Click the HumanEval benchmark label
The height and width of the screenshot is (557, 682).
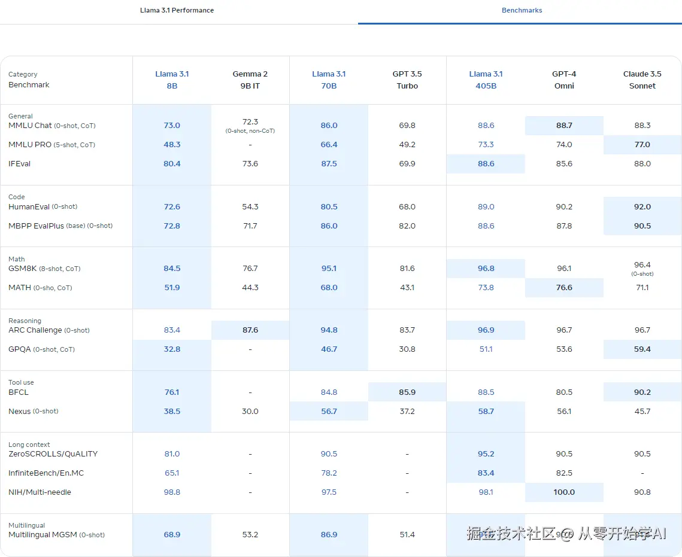pos(43,207)
